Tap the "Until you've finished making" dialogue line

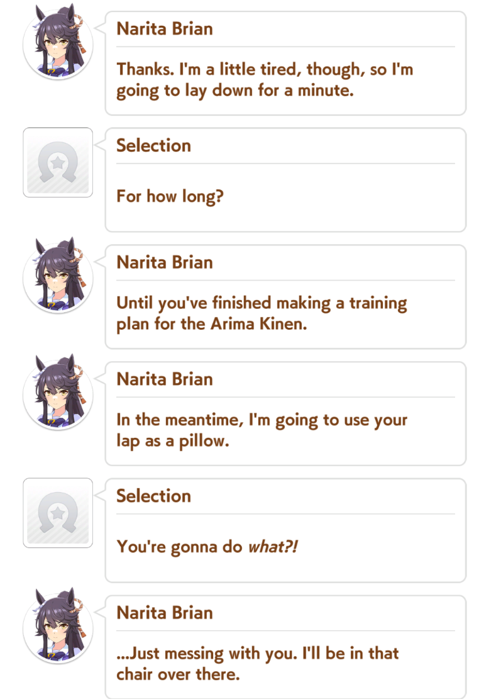coord(262,313)
